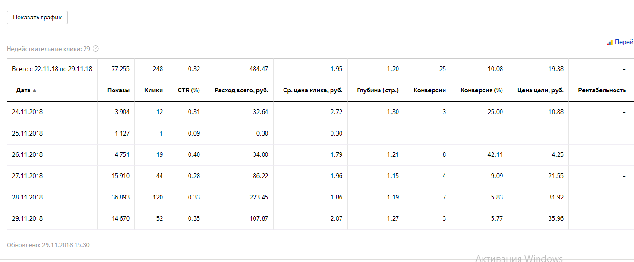
Task: Open help icon beside Недействительные клики
Action: pos(95,49)
